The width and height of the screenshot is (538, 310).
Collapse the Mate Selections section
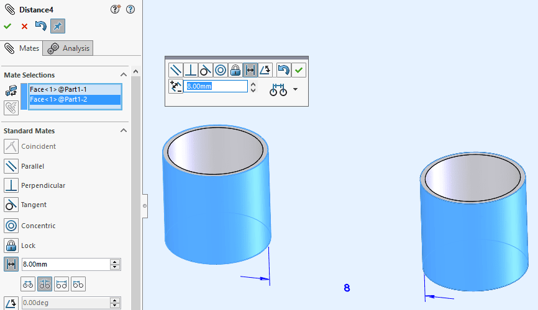pyautogui.click(x=123, y=75)
